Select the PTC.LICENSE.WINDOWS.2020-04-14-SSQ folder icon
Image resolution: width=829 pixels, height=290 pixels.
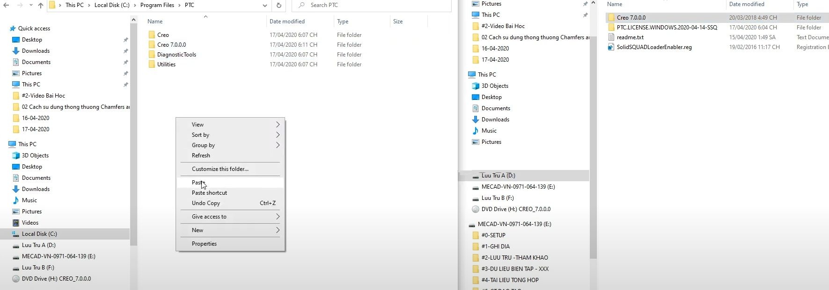click(x=611, y=28)
